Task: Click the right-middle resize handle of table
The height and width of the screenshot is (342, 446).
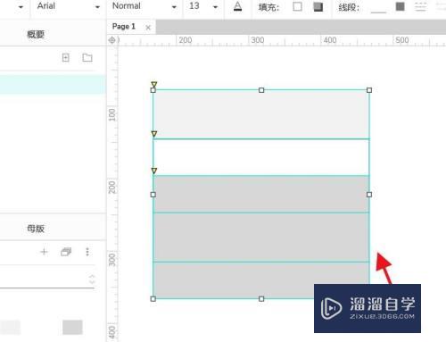Action: [x=369, y=195]
